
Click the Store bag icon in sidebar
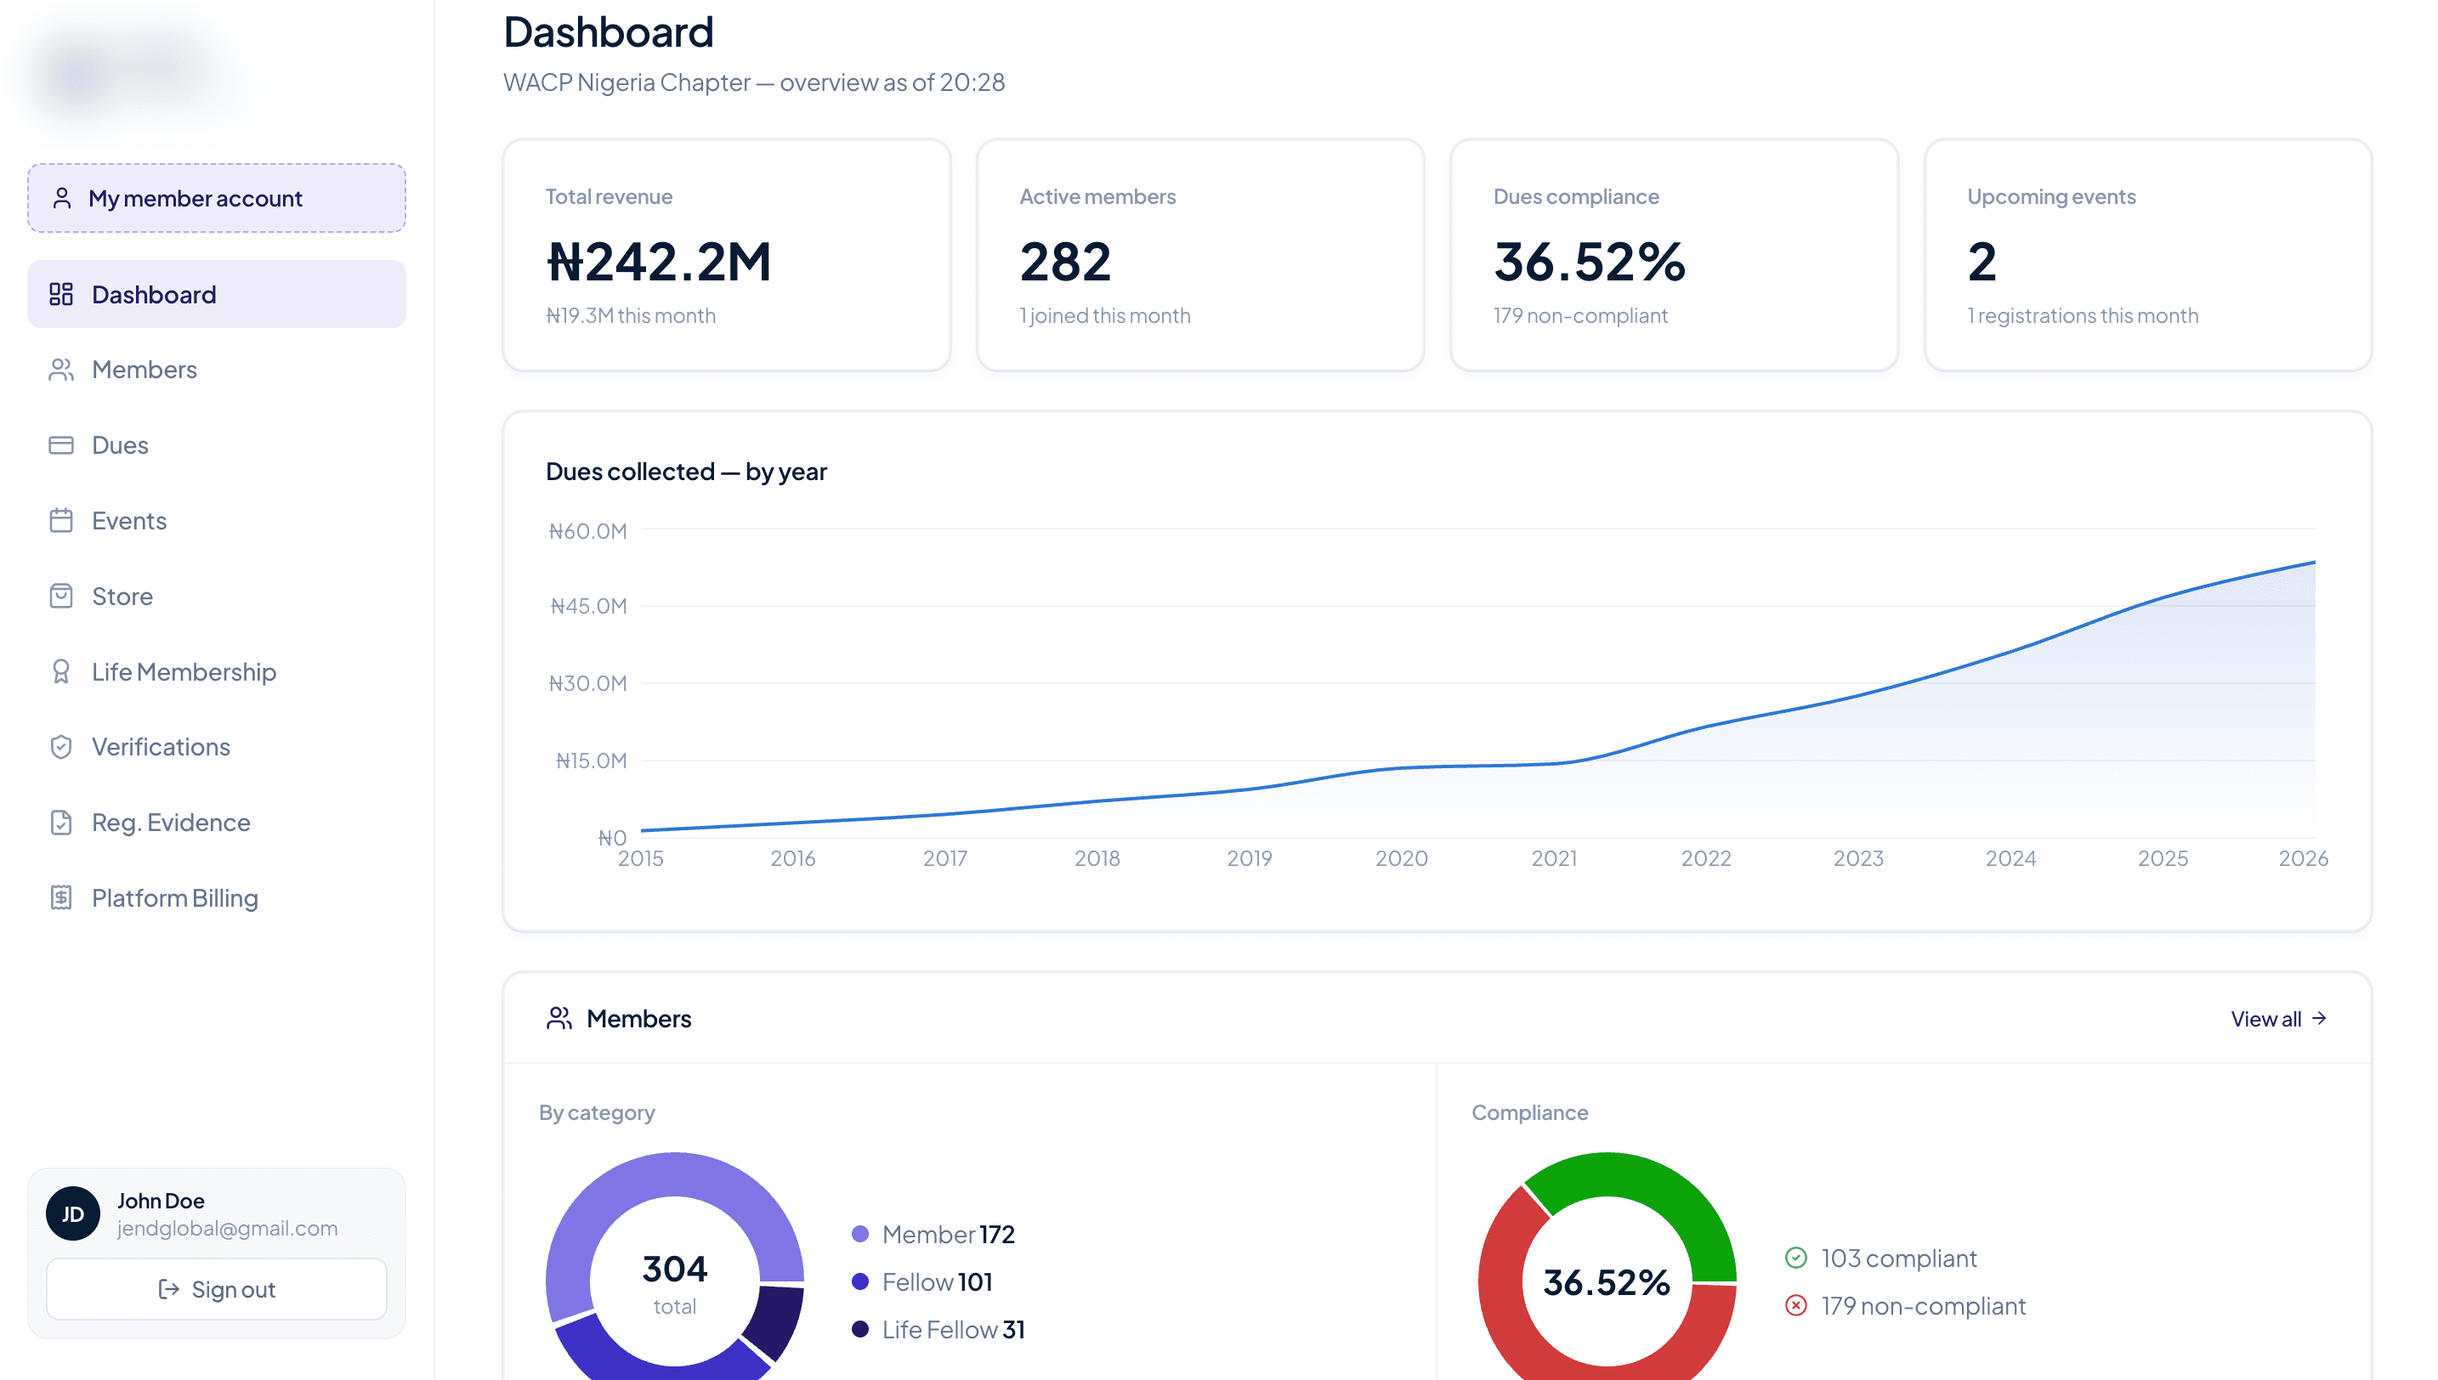tap(60, 597)
